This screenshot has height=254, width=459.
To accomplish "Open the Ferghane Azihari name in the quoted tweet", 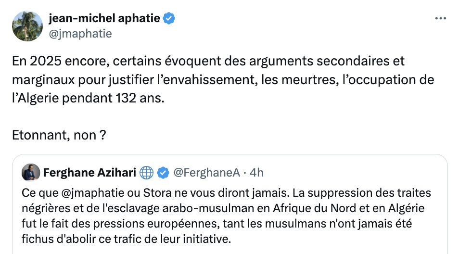I will tap(89, 172).
